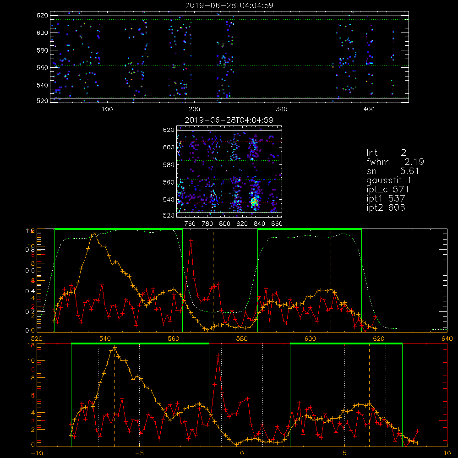Click x-axis tick label 200 on top plot
The width and height of the screenshot is (458, 458).
click(194, 109)
